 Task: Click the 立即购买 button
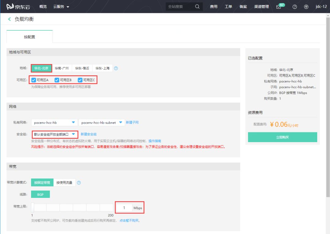pyautogui.click(x=282, y=137)
